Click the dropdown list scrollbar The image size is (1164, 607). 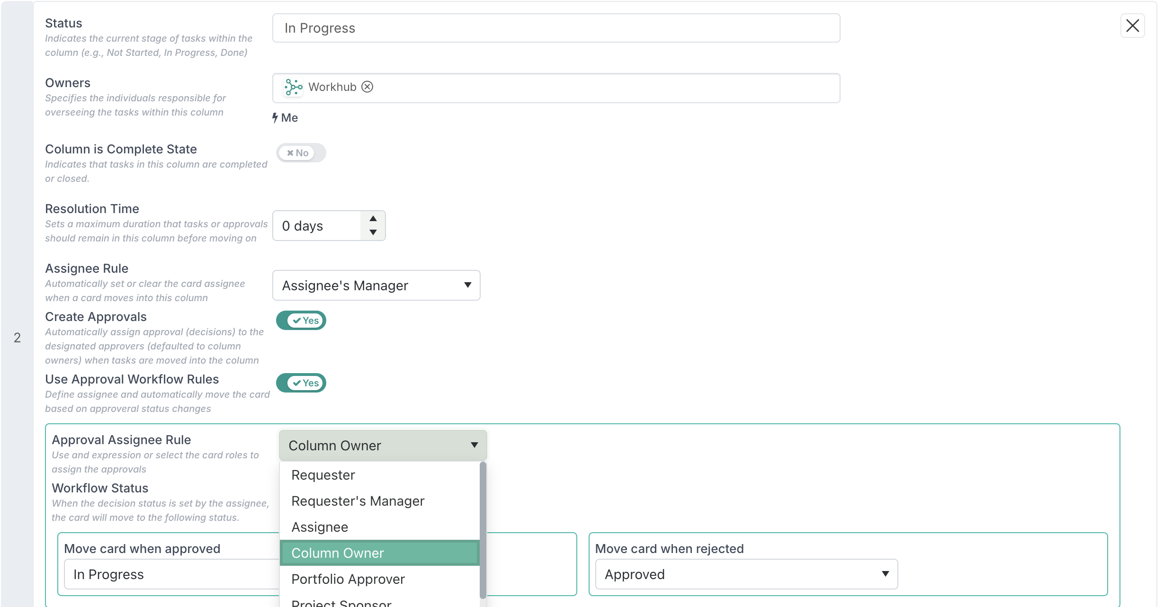(x=483, y=530)
